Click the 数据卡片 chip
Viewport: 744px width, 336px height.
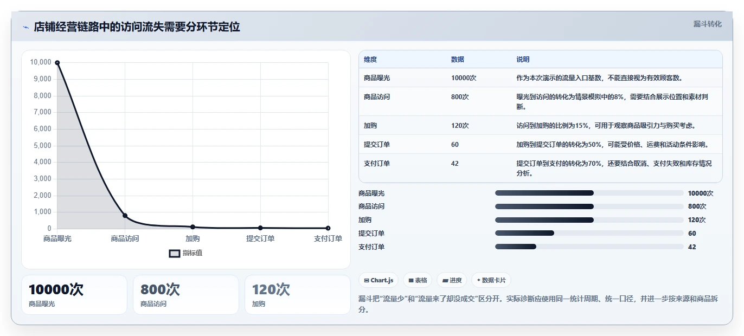[491, 280]
